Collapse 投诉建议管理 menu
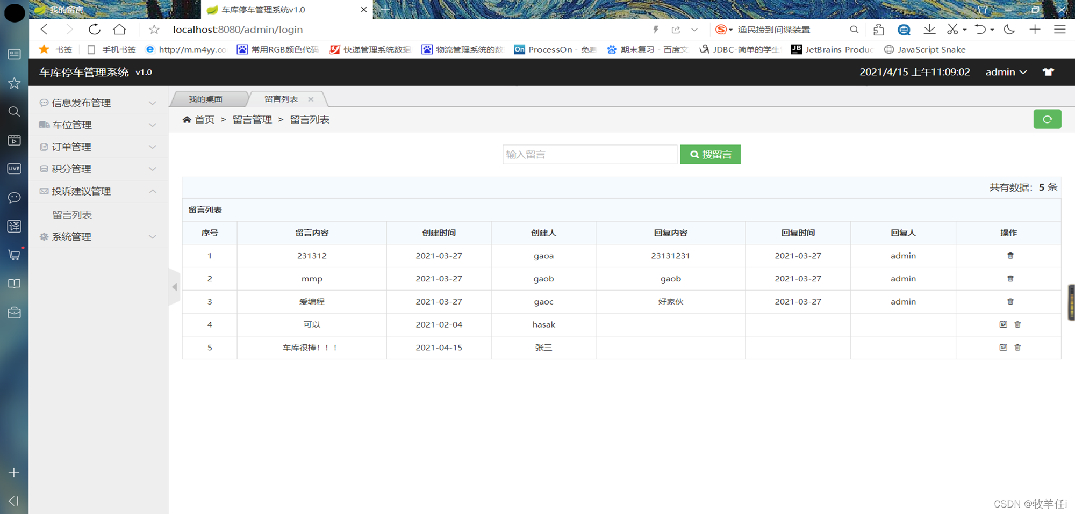The width and height of the screenshot is (1075, 514). click(x=98, y=191)
